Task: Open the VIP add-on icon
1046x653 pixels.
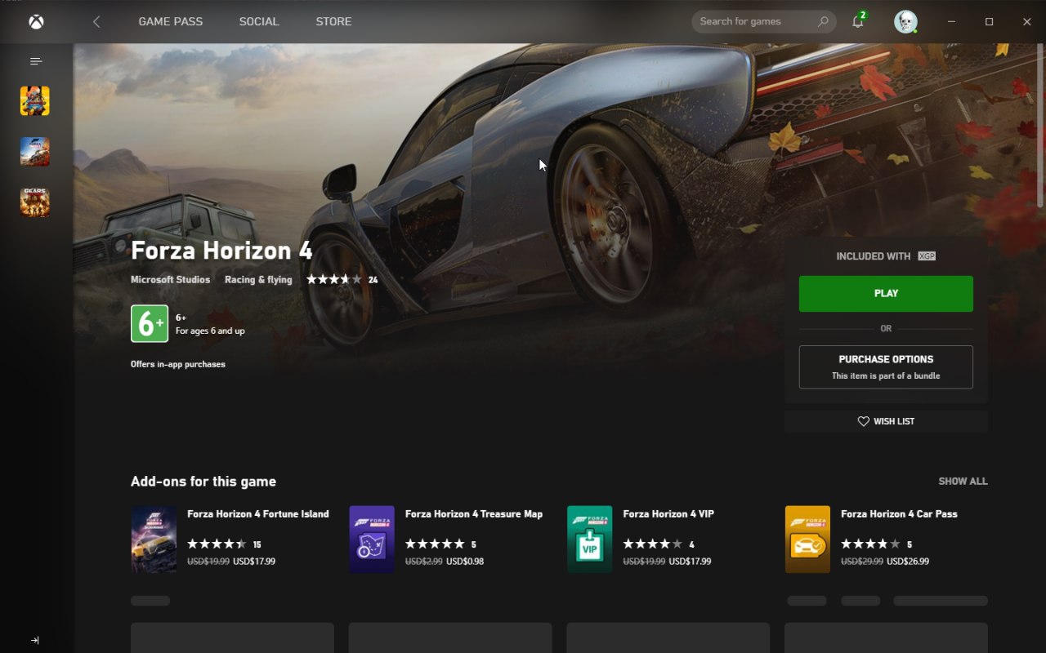Action: (x=589, y=540)
